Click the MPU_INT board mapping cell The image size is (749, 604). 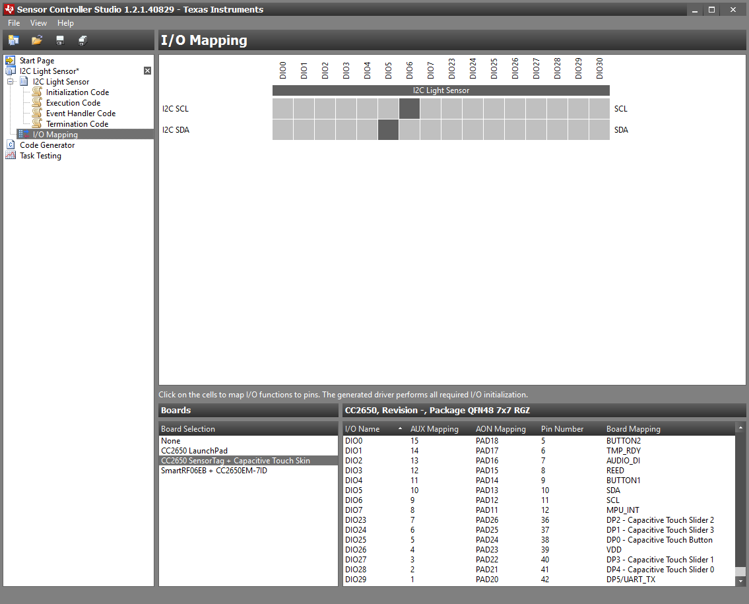tap(622, 510)
